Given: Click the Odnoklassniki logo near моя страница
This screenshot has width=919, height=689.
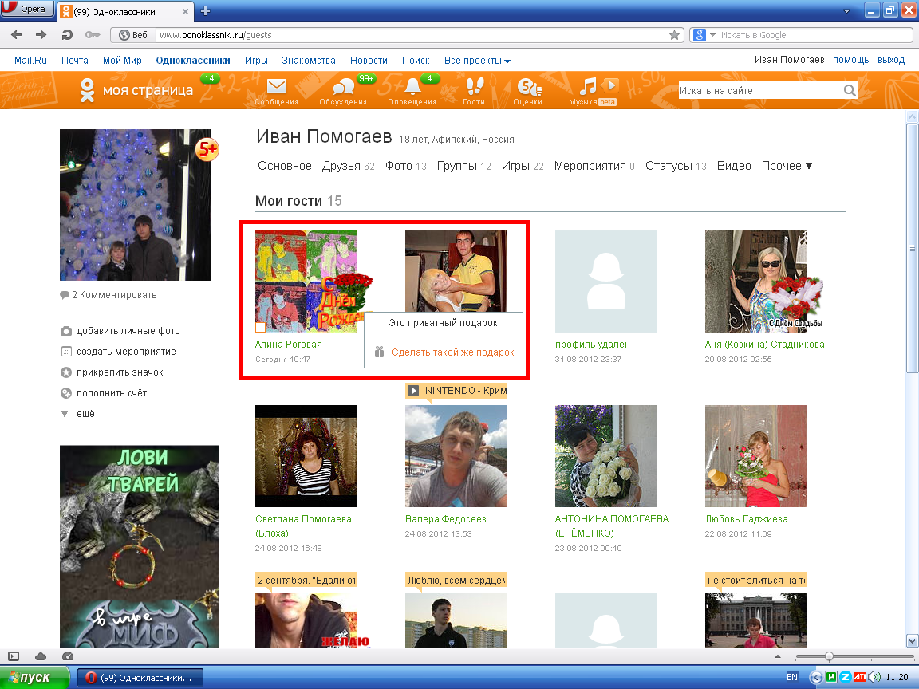Looking at the screenshot, I should tap(87, 90).
